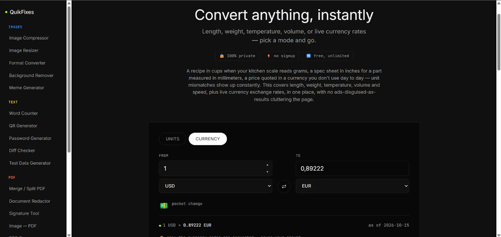Go to the Signature Tool
The image size is (501, 237).
click(24, 214)
